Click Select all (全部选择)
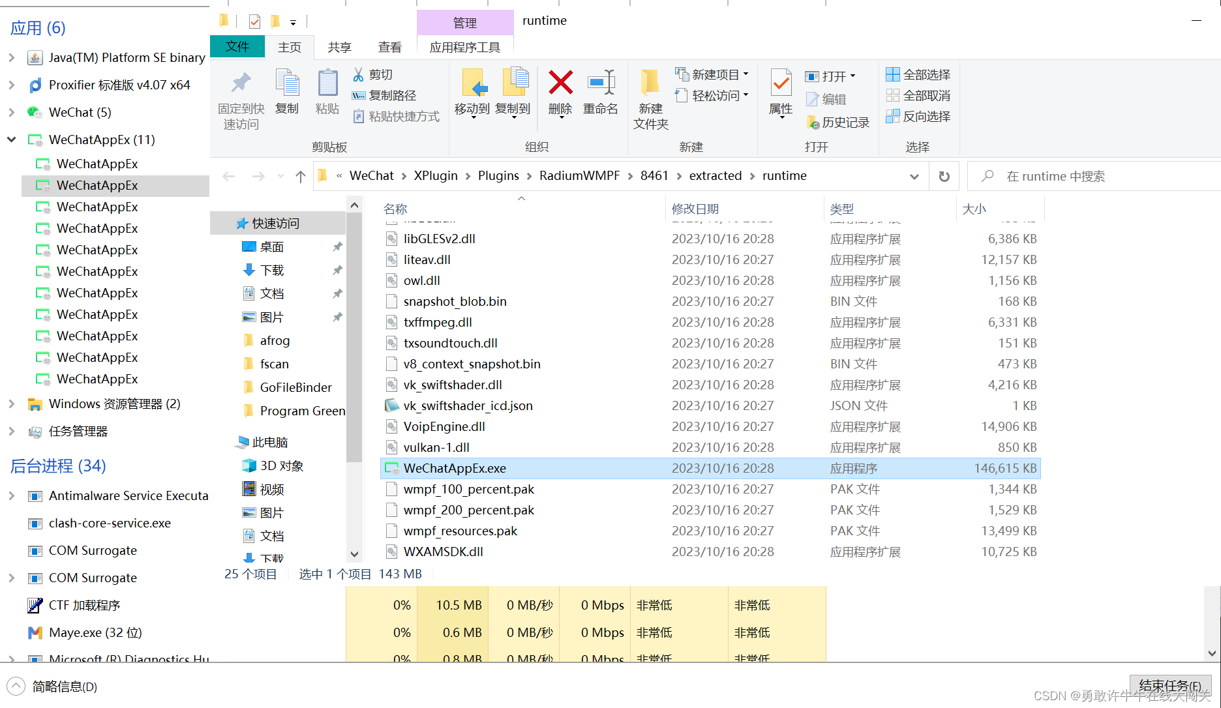The image size is (1221, 708). 918,75
